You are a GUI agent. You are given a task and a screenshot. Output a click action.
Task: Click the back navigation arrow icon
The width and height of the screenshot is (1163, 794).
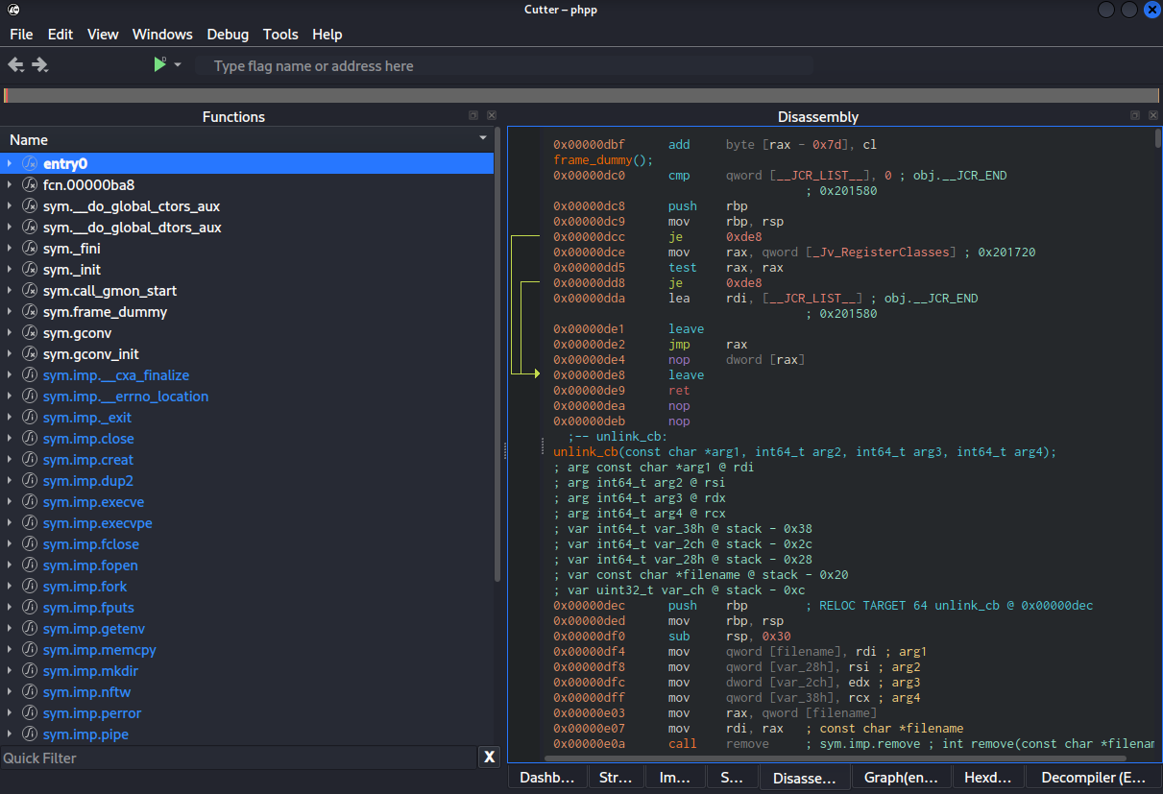15,65
